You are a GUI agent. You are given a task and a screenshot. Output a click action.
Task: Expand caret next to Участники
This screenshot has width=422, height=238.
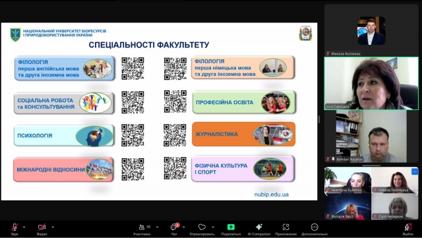157,227
